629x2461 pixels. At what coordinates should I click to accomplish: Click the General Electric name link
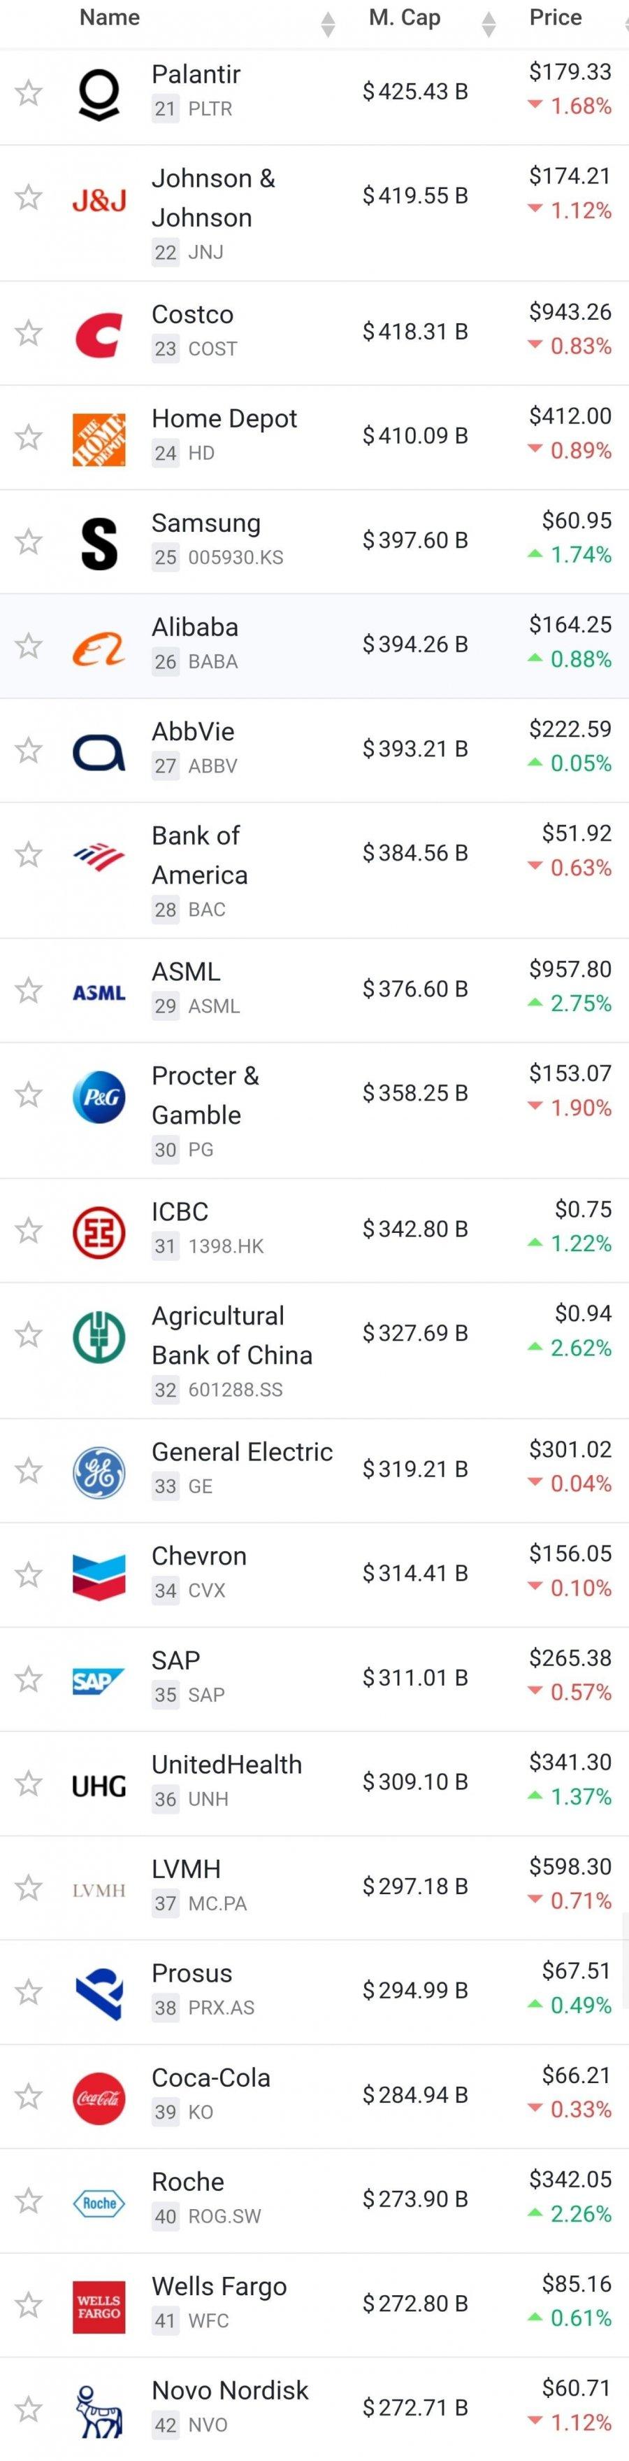coord(243,1452)
